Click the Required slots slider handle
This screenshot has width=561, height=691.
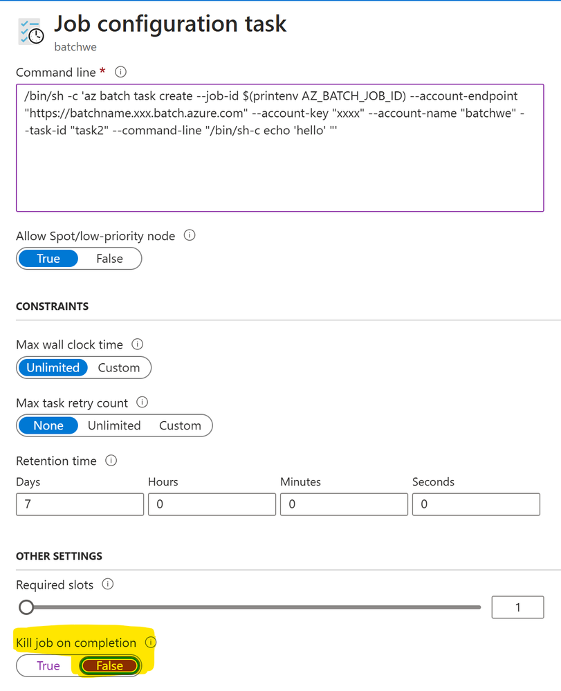tap(26, 607)
